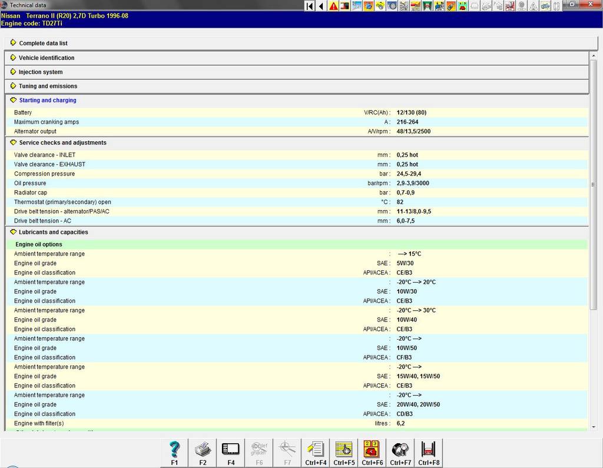Image resolution: width=603 pixels, height=468 pixels.
Task: Click the 10W/30 engine oil grade
Action: [x=406, y=291]
